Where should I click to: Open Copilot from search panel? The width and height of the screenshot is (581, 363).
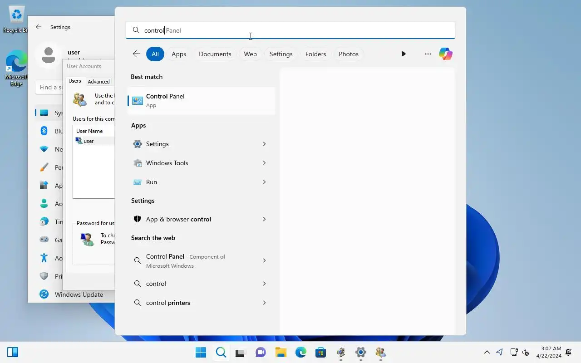[445, 54]
